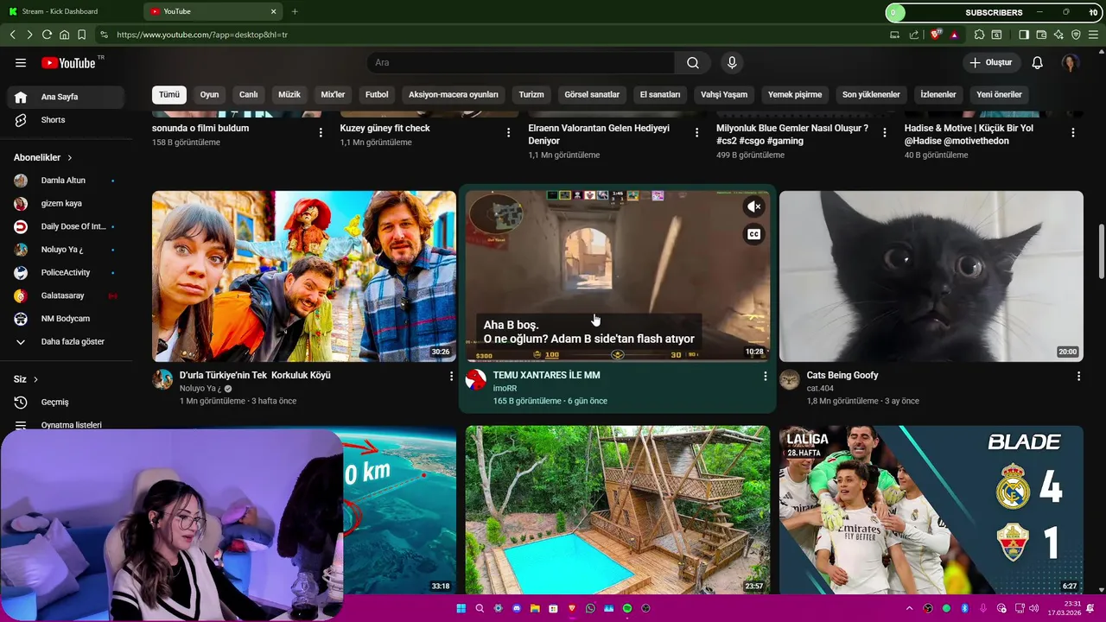
Task: Open the browser extensions puzzle icon
Action: pyautogui.click(x=979, y=35)
